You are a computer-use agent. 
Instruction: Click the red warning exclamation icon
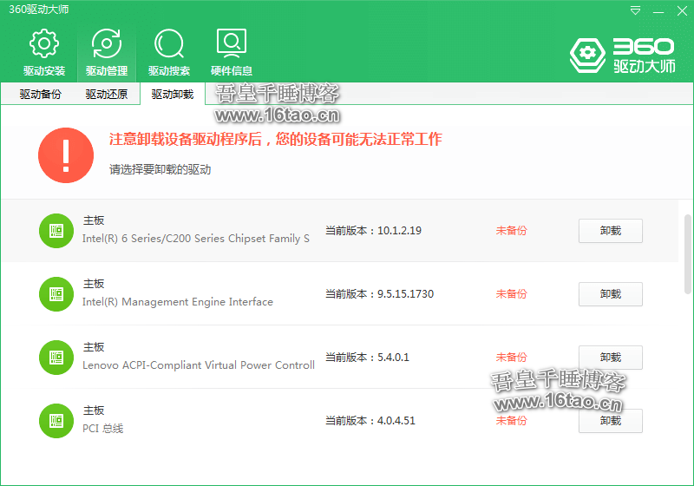tap(66, 155)
